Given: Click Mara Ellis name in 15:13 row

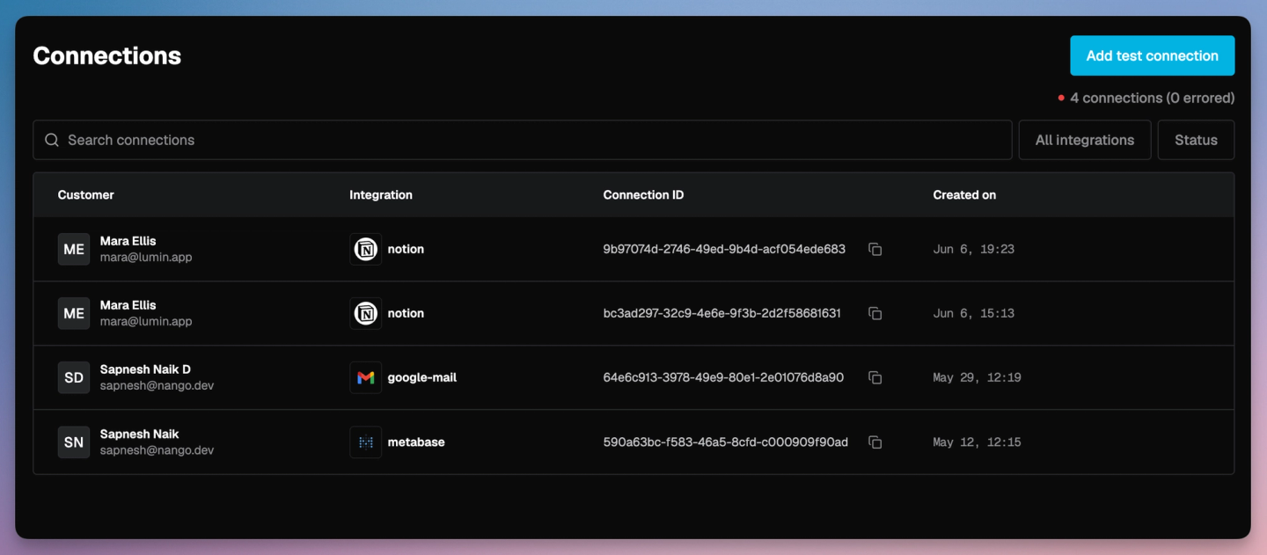Looking at the screenshot, I should pyautogui.click(x=128, y=305).
